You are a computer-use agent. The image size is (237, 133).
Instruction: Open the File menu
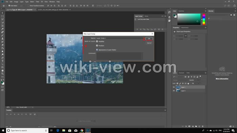[7, 2]
